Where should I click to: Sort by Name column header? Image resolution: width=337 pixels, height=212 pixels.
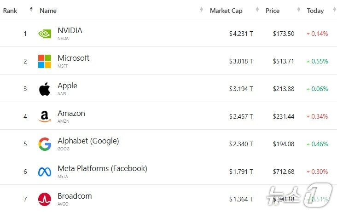(x=48, y=11)
